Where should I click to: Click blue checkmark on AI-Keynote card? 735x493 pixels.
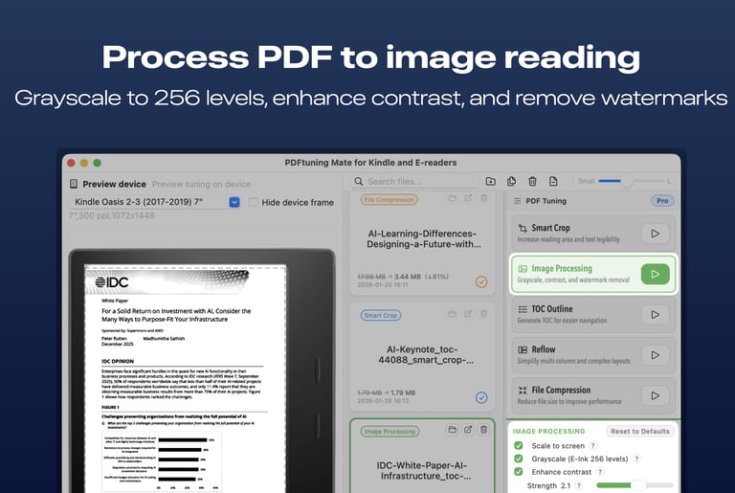click(x=481, y=397)
